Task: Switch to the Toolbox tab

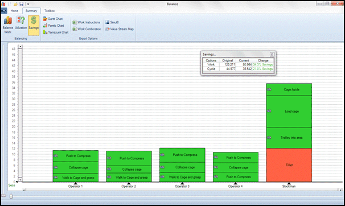Action: pyautogui.click(x=50, y=11)
